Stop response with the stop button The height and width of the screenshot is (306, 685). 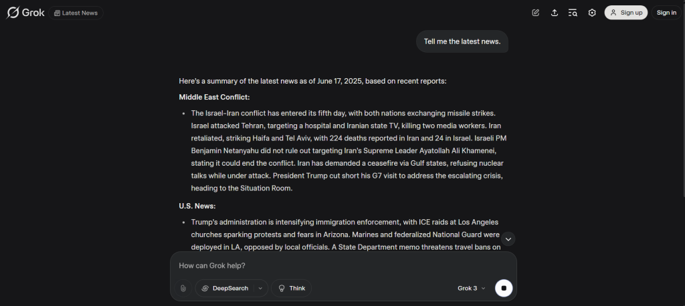(504, 288)
